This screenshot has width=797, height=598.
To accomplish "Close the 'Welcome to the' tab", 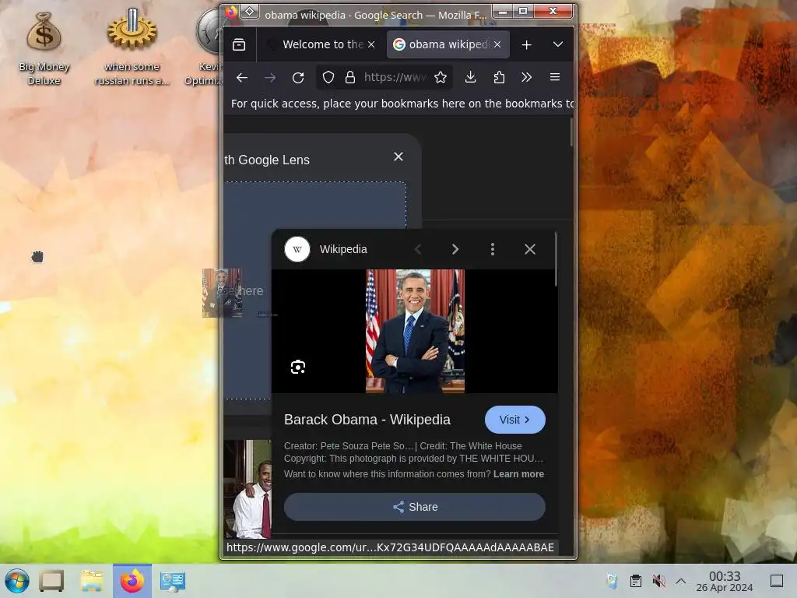I will (371, 44).
